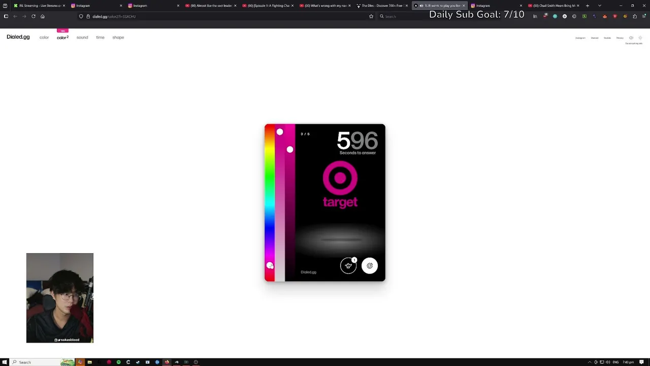Move the saturation slider white handle

pos(280,132)
